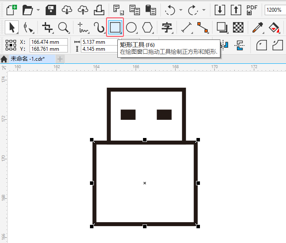Image resolution: width=286 pixels, height=243 pixels.
Task: Copy the selected object
Action: click(x=135, y=10)
